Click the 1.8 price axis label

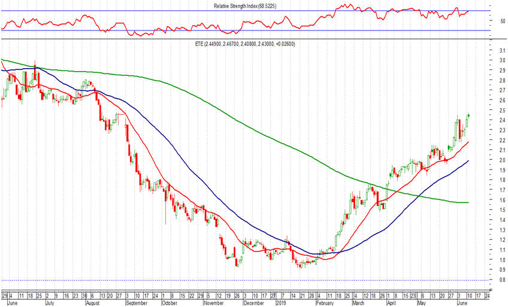point(502,180)
